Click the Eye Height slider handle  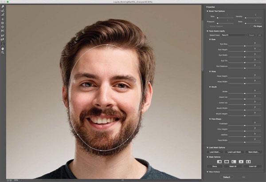click(x=245, y=51)
